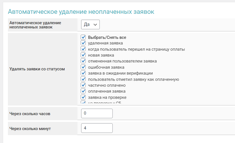The width and height of the screenshot is (235, 143).
Task: Uncheck the 'удаленная заявка' checkbox
Action: coord(83,43)
